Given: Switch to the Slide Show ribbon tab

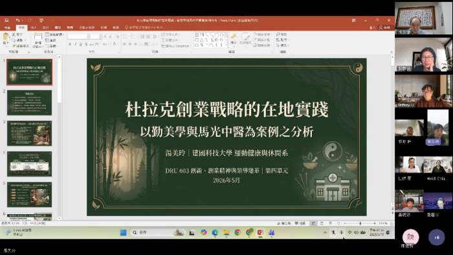Looking at the screenshot, I should pos(87,27).
